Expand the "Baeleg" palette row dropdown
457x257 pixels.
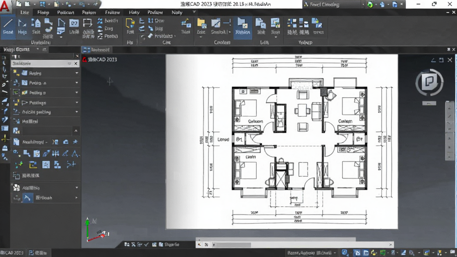coord(77,73)
